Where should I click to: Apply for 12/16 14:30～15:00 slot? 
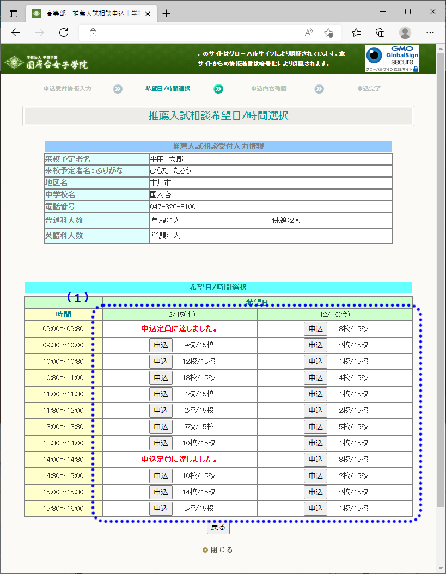click(x=316, y=476)
